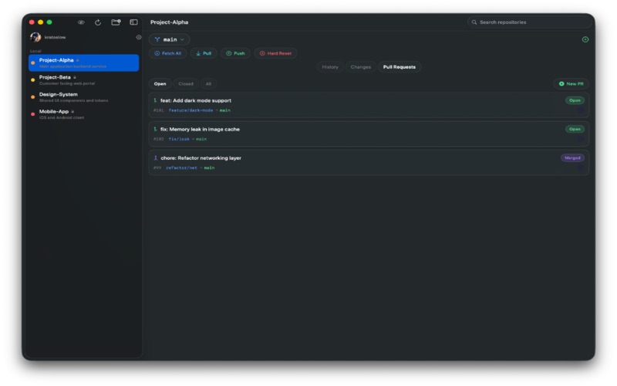The width and height of the screenshot is (617, 386).
Task: Click the kratoslow user avatar
Action: [35, 37]
